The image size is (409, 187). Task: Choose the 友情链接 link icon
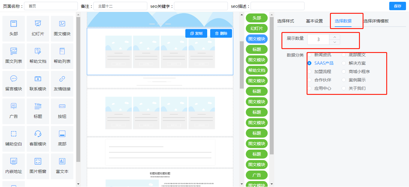pyautogui.click(x=62, y=79)
